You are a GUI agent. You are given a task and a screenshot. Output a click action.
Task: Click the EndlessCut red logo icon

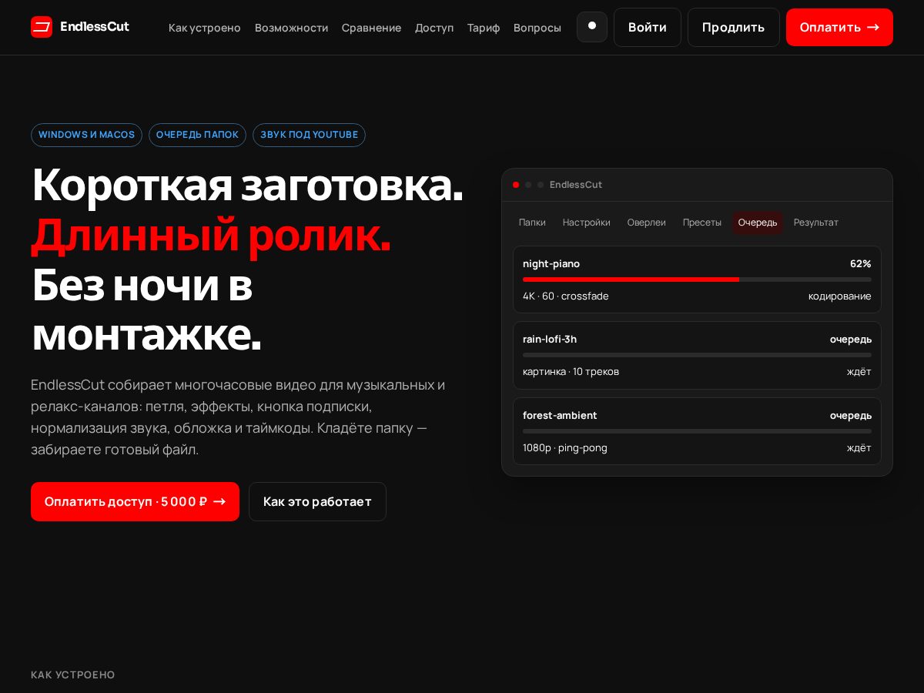point(42,27)
